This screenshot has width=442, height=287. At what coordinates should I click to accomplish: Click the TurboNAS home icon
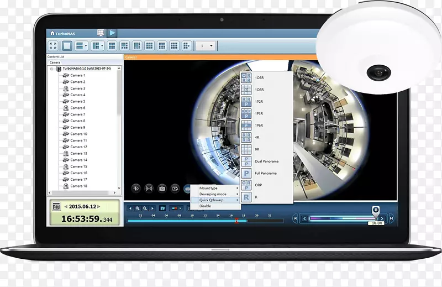52,33
